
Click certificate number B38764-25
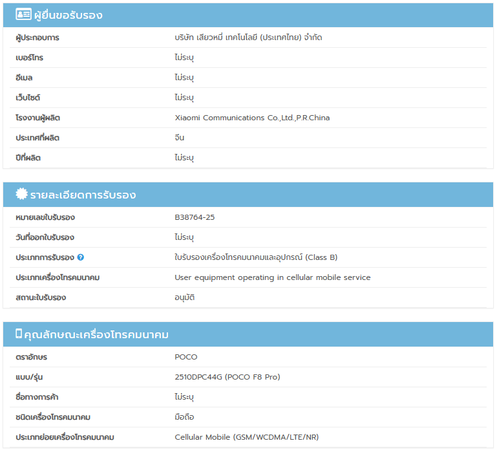click(x=195, y=217)
